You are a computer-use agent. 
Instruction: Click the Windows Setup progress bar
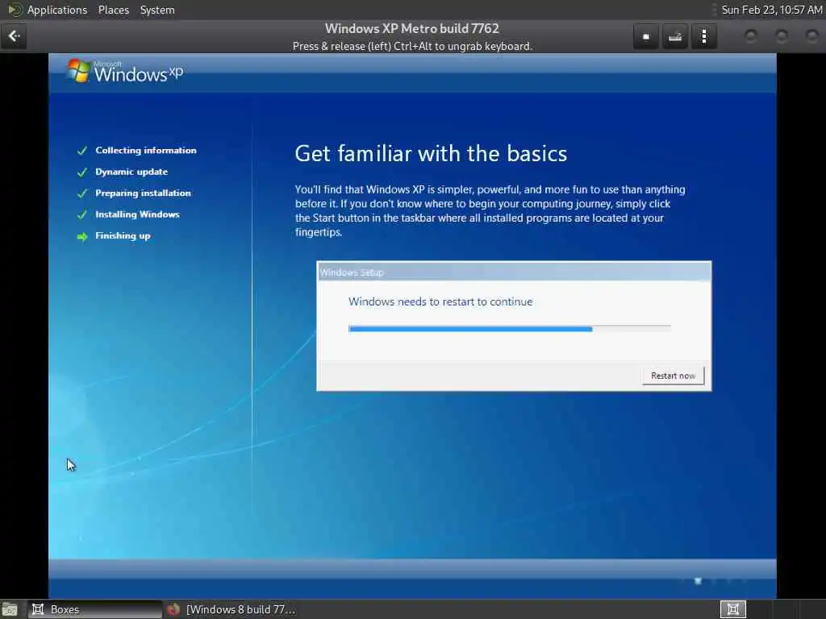pos(510,329)
